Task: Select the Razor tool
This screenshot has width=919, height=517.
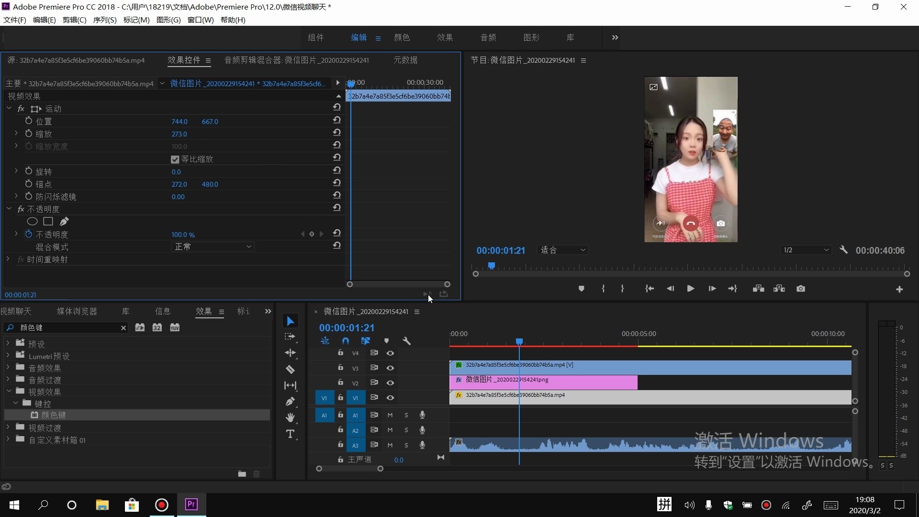Action: point(290,369)
